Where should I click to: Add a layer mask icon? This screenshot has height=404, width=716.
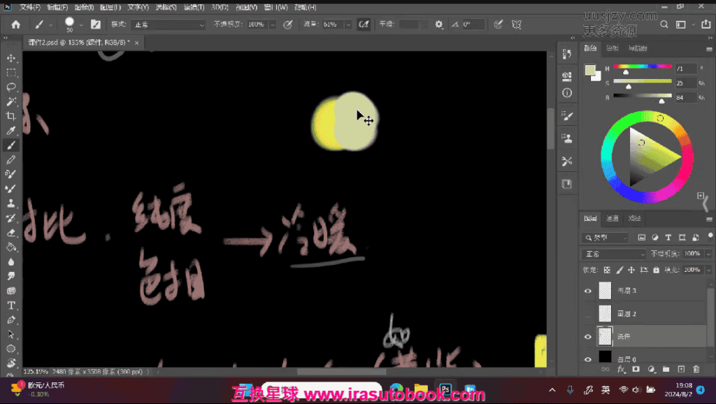[x=636, y=369]
